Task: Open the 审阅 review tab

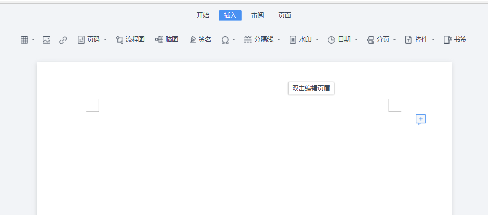Action: click(257, 15)
